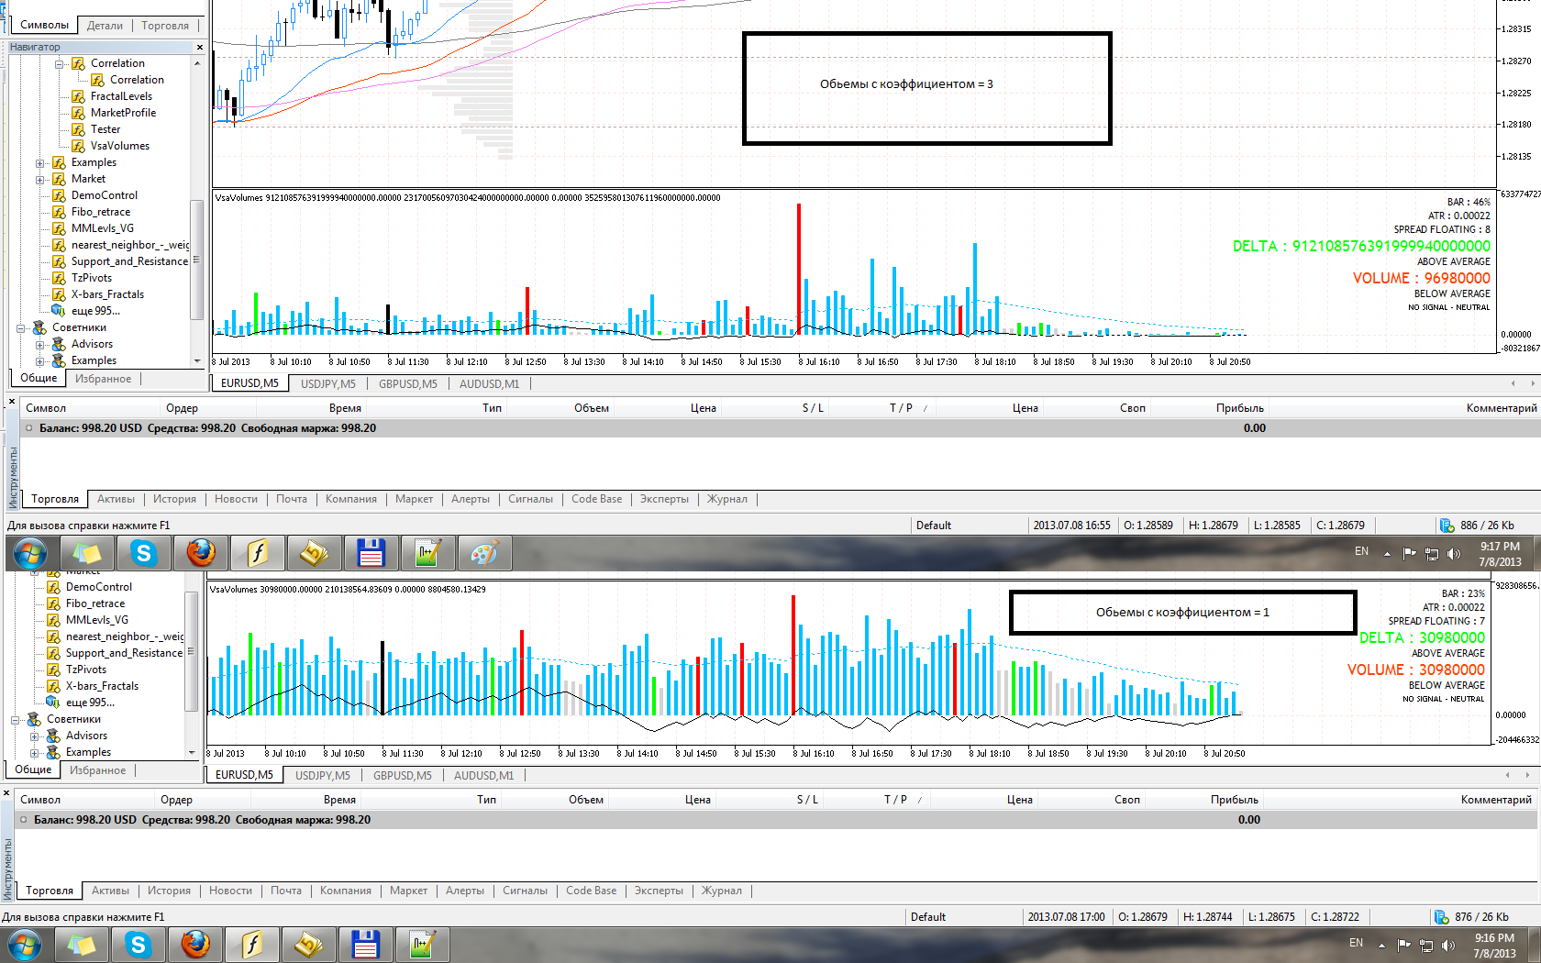The width and height of the screenshot is (1541, 963).
Task: Click EN language indicator near 9:17 PM clock
Action: tap(1361, 551)
